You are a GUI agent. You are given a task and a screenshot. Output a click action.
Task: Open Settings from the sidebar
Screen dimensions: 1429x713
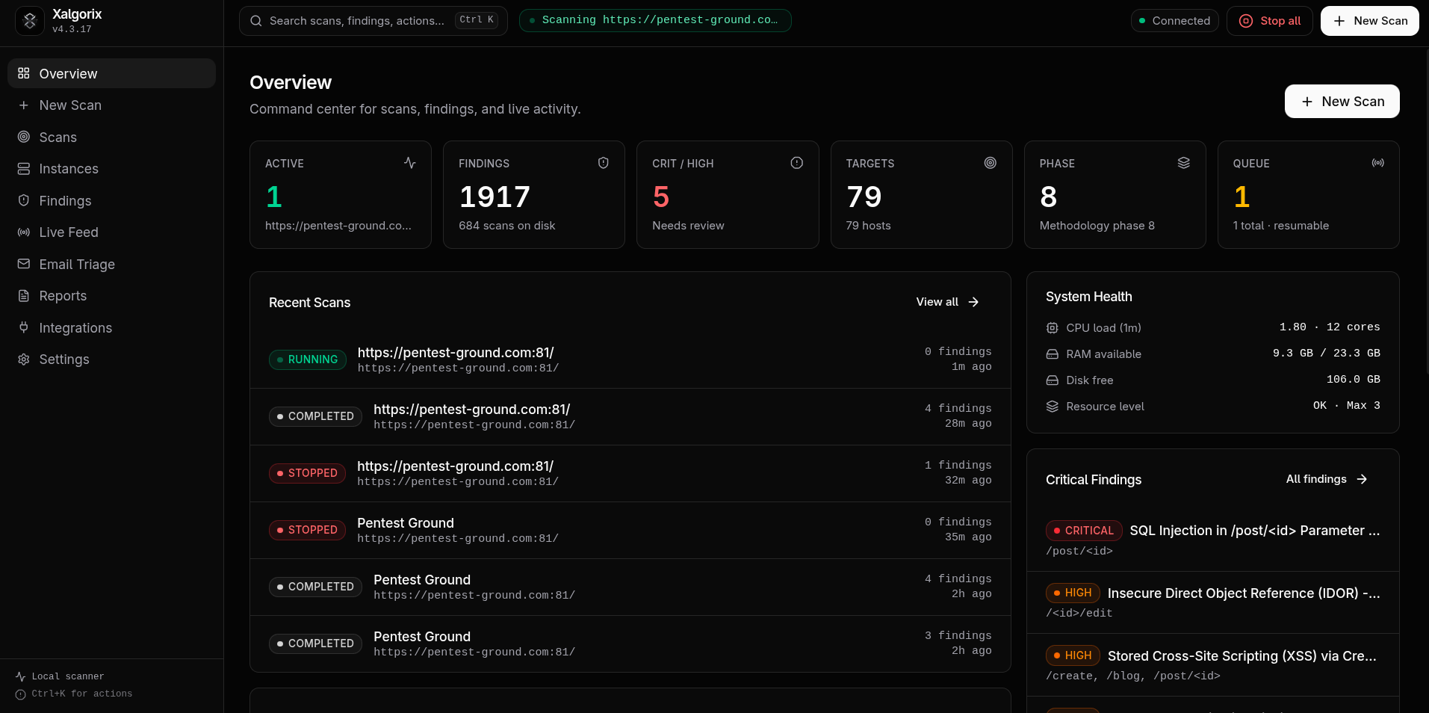tap(111, 359)
